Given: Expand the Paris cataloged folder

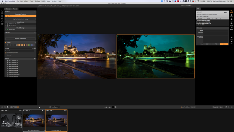Looking at the screenshot, I should point(6,16).
